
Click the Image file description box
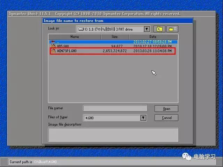coord(113,135)
